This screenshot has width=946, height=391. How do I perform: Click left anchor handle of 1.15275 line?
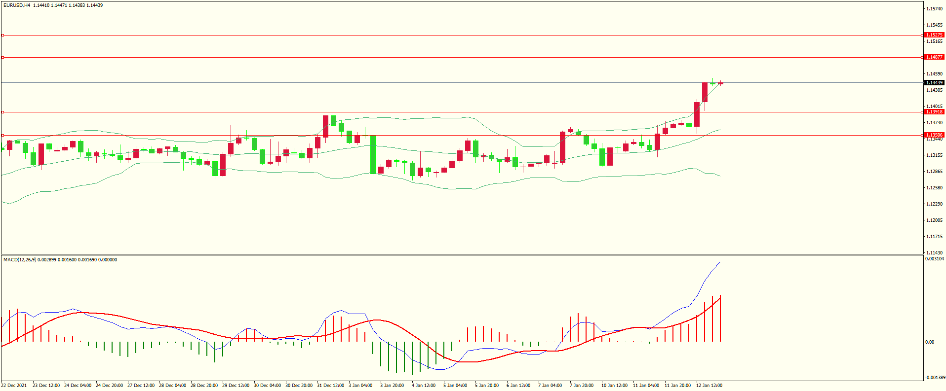[2, 35]
